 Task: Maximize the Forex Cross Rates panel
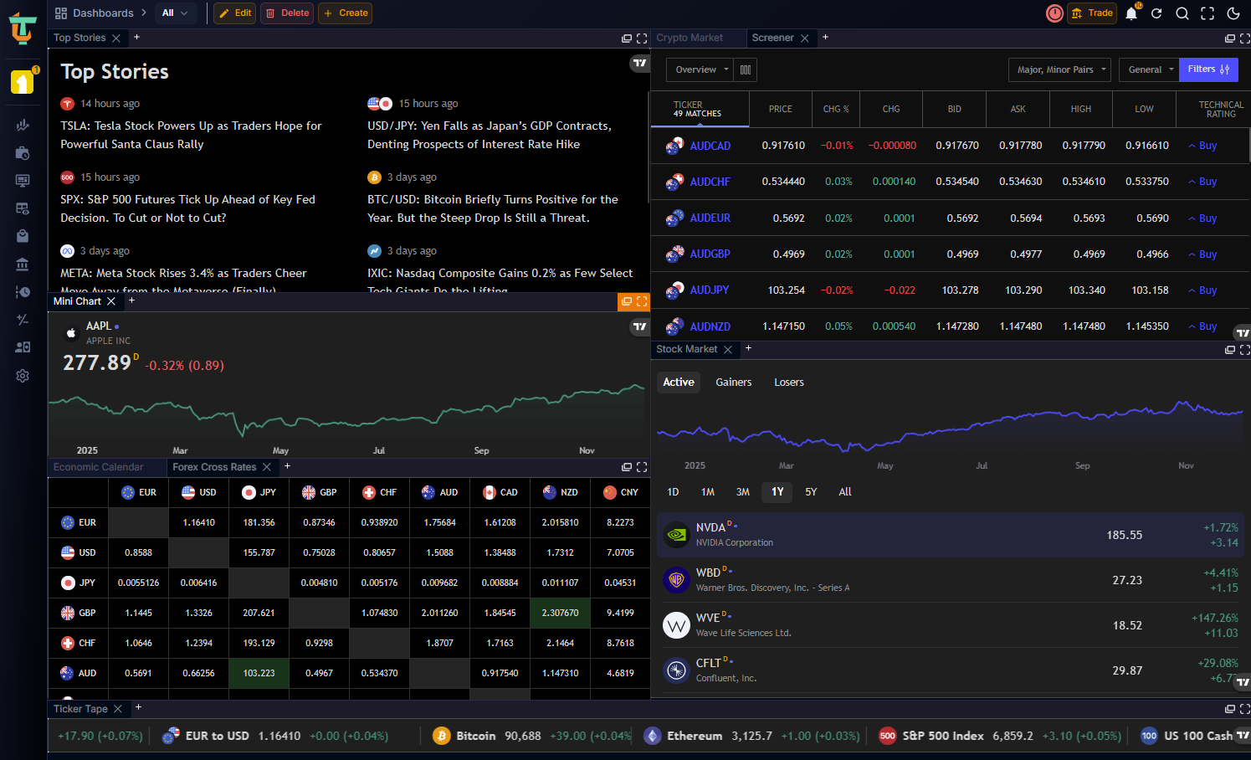tap(642, 467)
